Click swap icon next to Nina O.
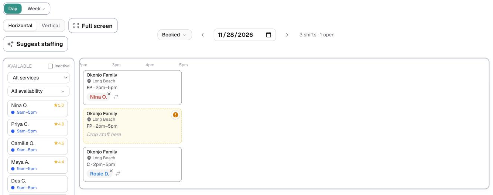 coord(116,97)
